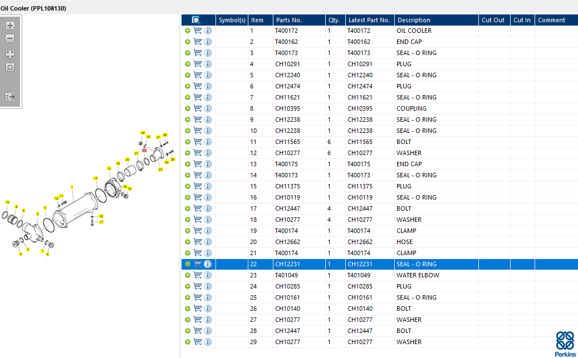Screen dimensions: 578x358
Task: Click the single square fit-to-window icon
Action: (10, 67)
